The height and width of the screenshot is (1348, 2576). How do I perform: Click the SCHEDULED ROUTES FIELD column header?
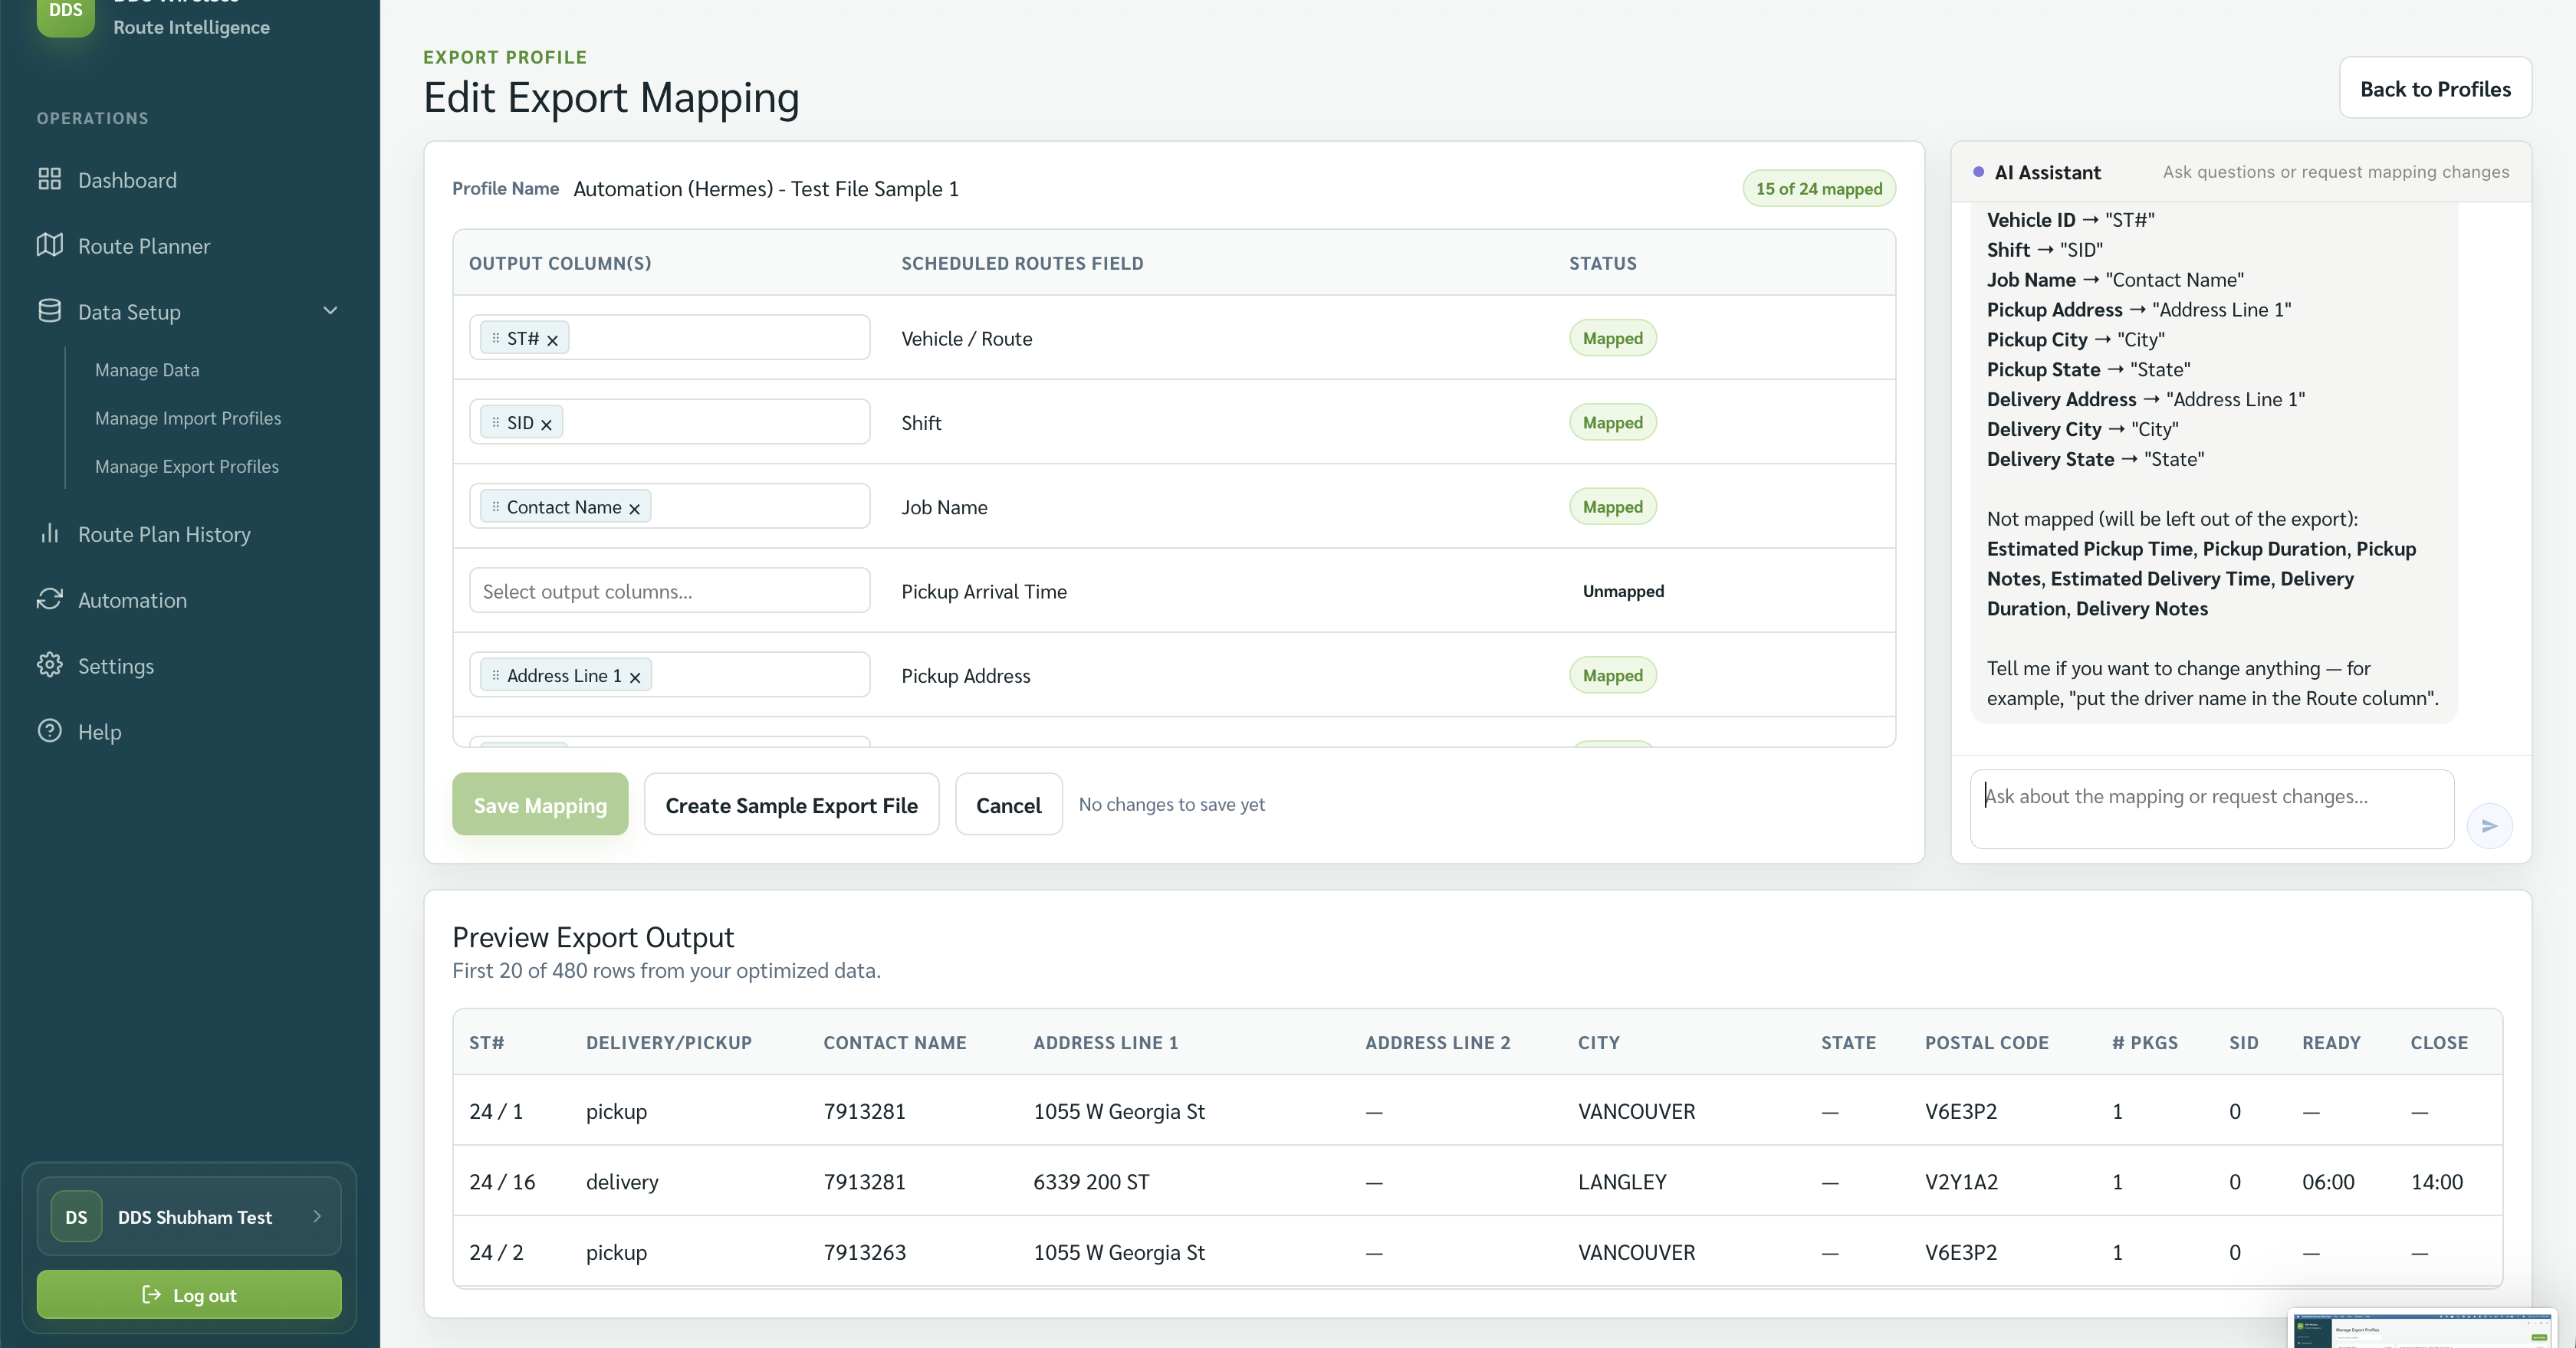point(1022,263)
